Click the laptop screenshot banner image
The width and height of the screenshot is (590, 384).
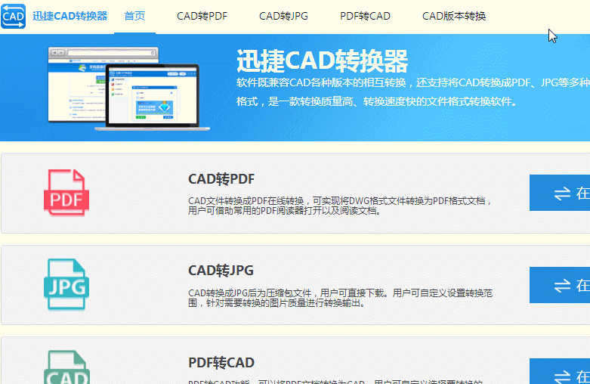click(128, 89)
